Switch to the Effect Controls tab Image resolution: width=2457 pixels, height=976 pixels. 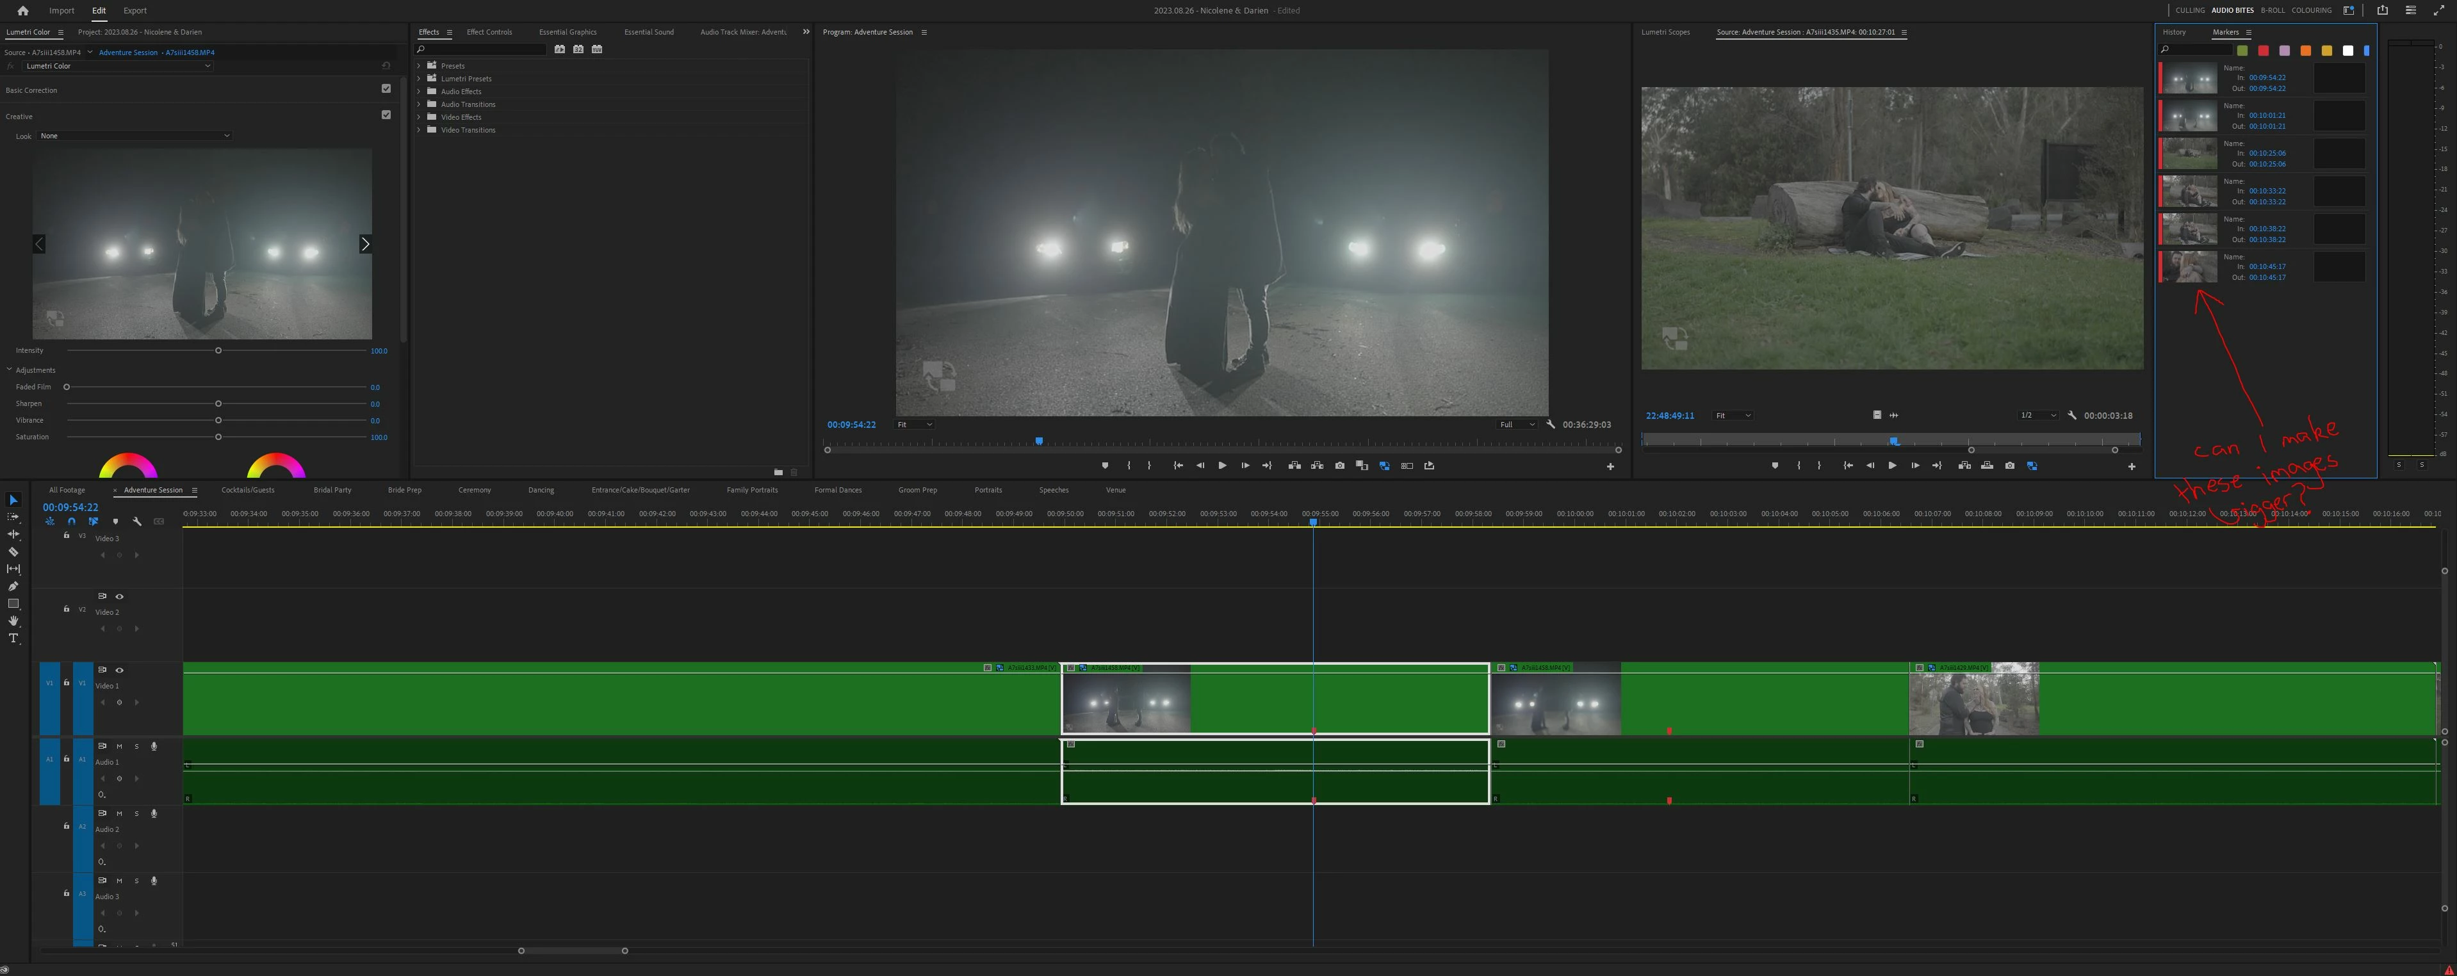click(488, 33)
